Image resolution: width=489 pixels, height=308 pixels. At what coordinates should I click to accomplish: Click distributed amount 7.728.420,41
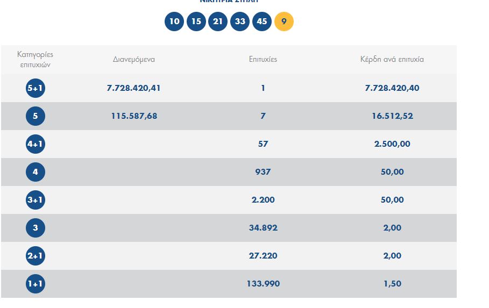134,88
